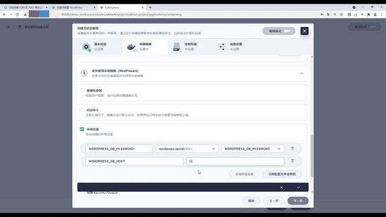Open the browser extensions puzzle icon

(369, 14)
